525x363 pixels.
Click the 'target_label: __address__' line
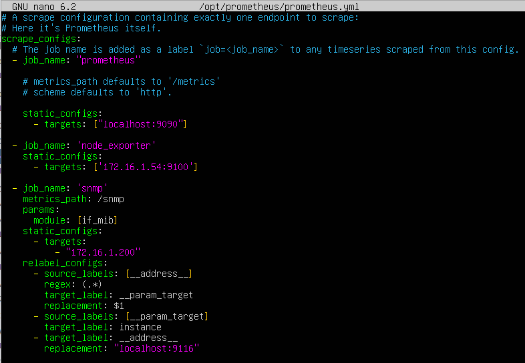(x=110, y=338)
